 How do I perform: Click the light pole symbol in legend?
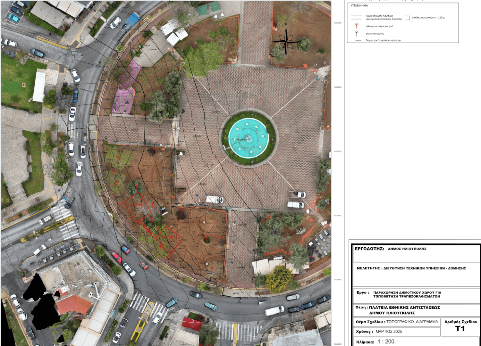[x=356, y=33]
